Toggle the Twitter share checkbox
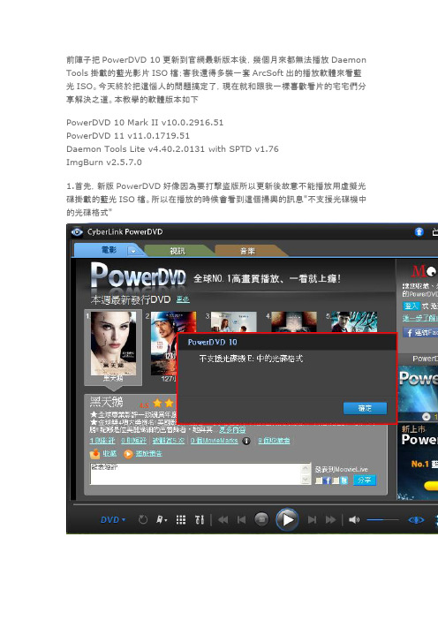The image size is (438, 620). coord(336,480)
